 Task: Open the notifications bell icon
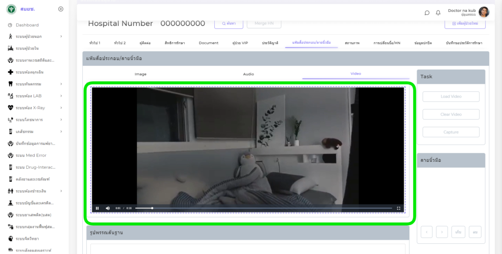click(438, 13)
